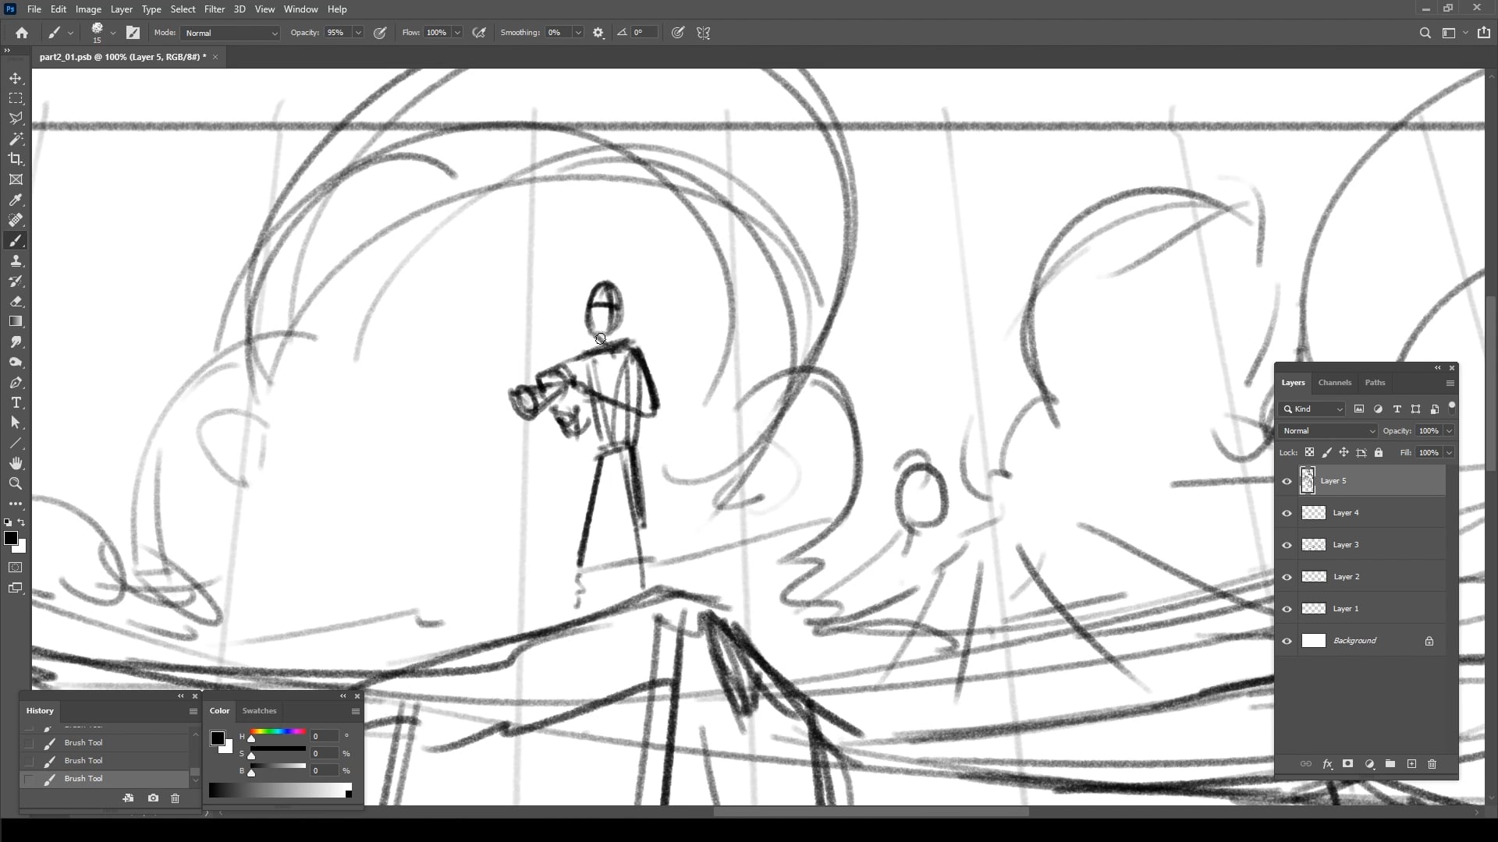Select the Eraser tool
1498x842 pixels.
pos(16,302)
